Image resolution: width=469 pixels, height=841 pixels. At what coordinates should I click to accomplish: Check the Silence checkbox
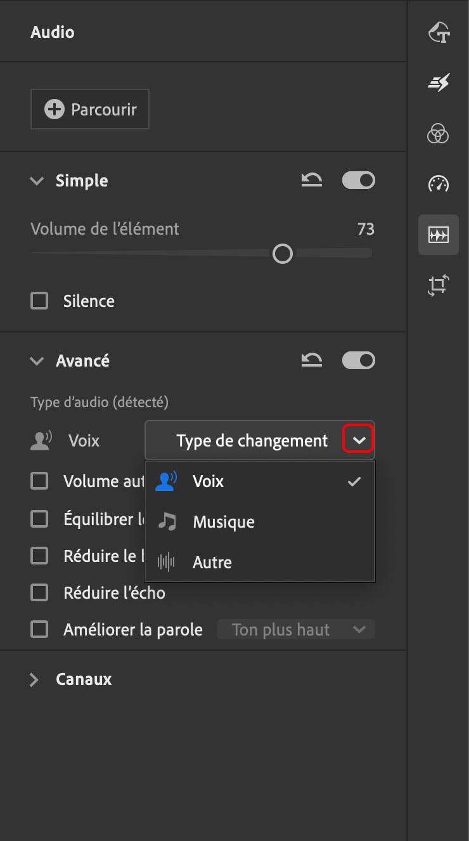click(39, 301)
